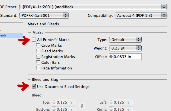
Task: Click the Top bleed value field
Action: (x=66, y=102)
